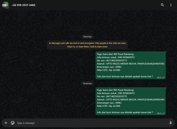Click the Yesterday date label
This screenshot has width=177, height=129.
[87, 84]
